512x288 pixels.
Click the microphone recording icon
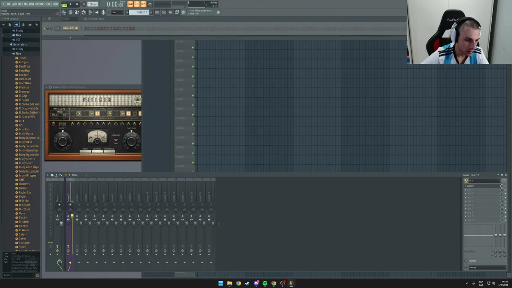coord(103,12)
